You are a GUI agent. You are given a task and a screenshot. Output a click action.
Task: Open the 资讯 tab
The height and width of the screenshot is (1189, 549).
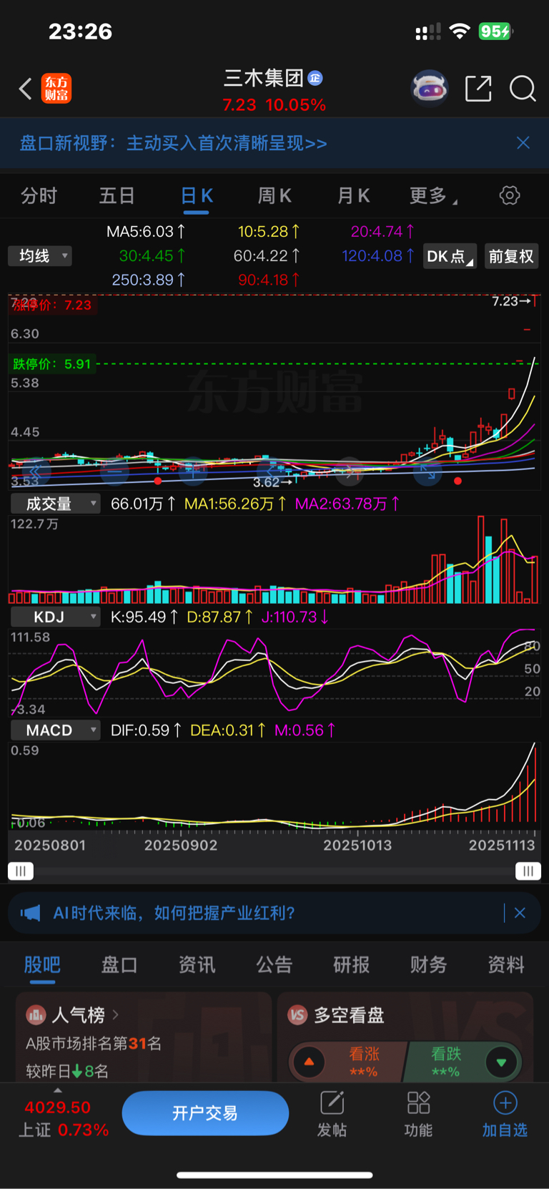[x=197, y=965]
